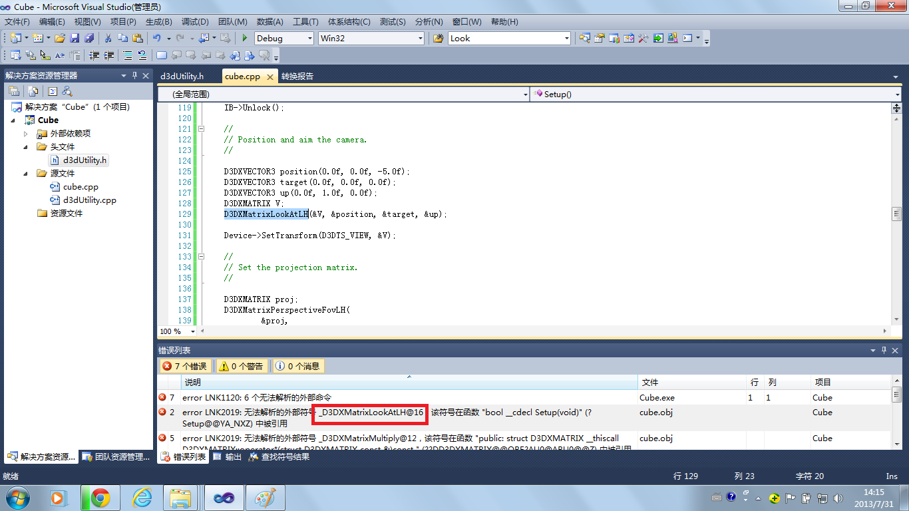The height and width of the screenshot is (511, 909).
Task: Open the Look find combo box
Action: tap(509, 39)
